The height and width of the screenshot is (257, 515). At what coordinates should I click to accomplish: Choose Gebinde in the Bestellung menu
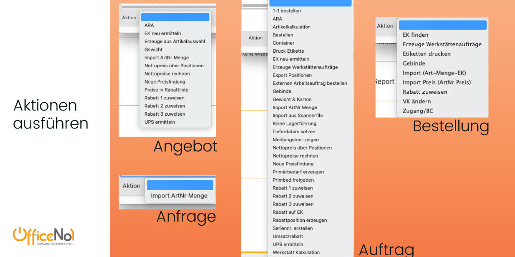coord(414,63)
